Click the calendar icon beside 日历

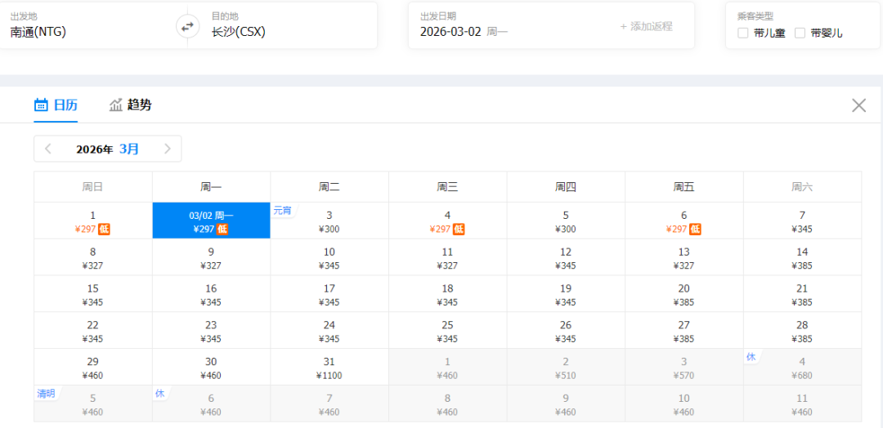point(41,105)
